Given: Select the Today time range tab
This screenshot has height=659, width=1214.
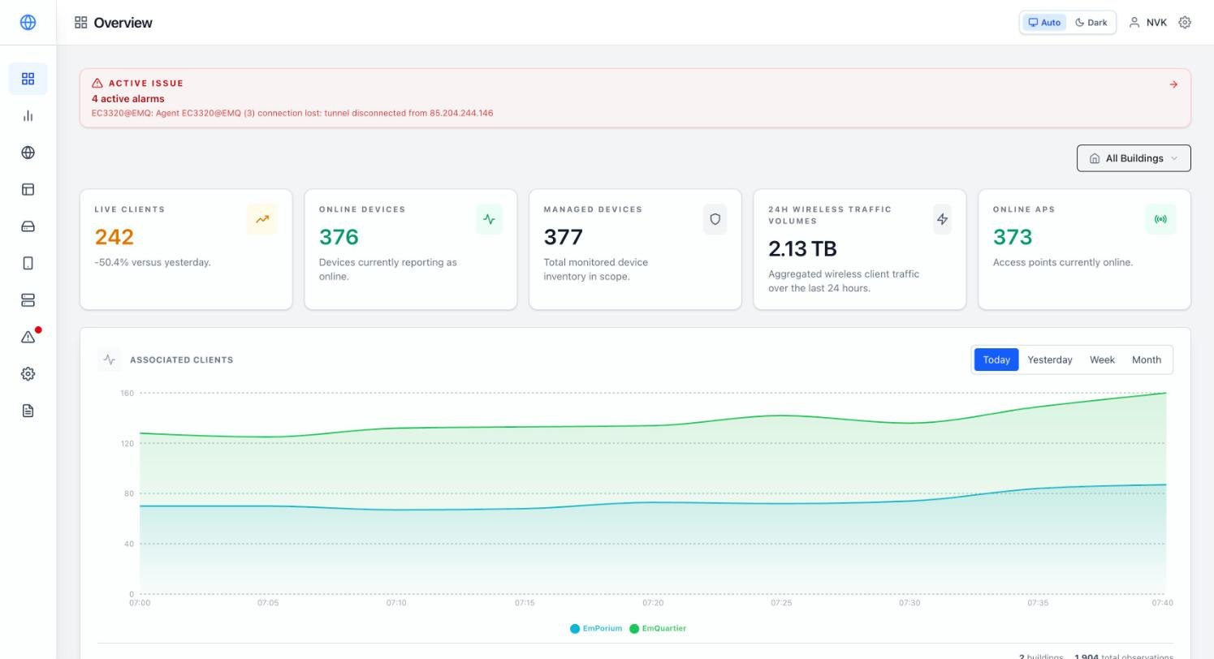Looking at the screenshot, I should point(996,360).
